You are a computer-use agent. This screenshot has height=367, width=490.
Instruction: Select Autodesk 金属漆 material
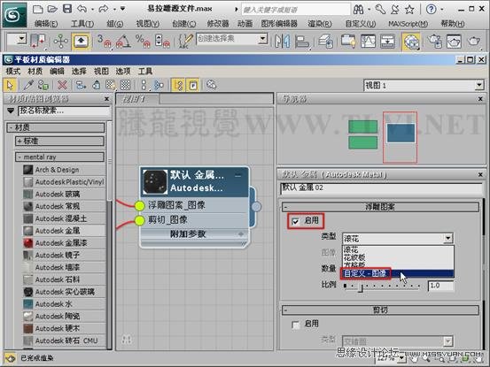coord(64,243)
